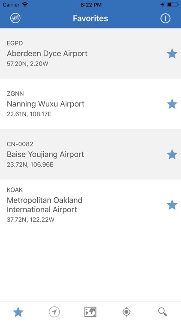Open the info button in header

166,19
